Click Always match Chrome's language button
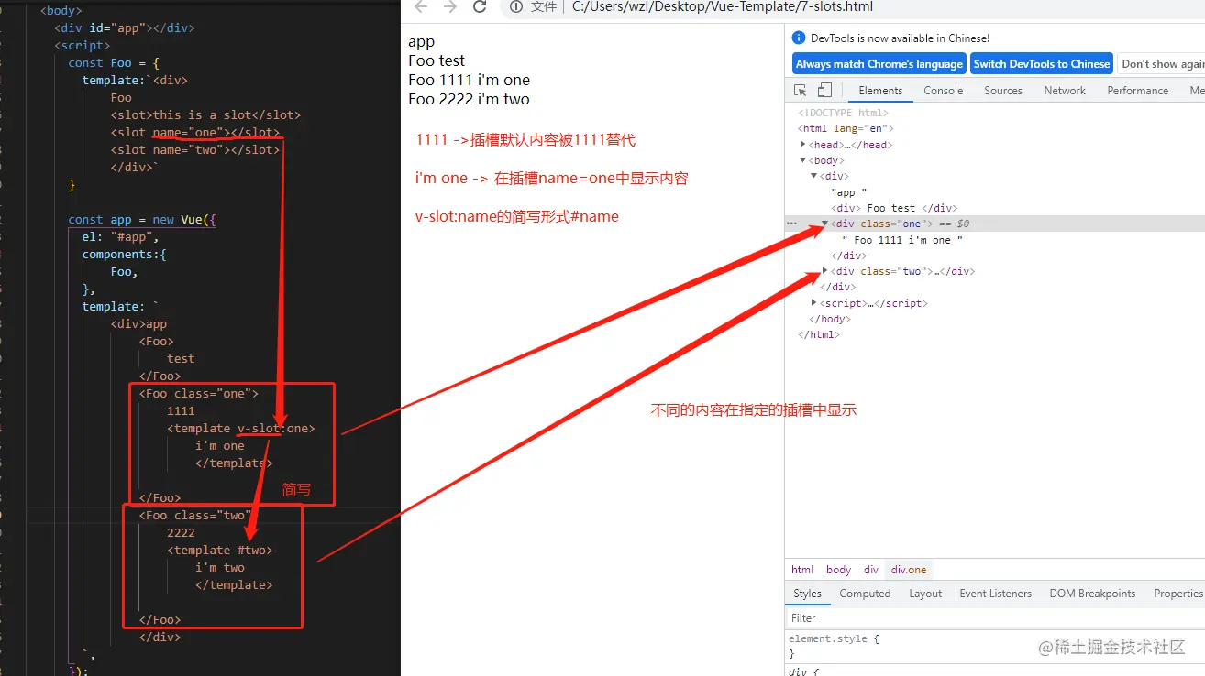 pyautogui.click(x=879, y=63)
